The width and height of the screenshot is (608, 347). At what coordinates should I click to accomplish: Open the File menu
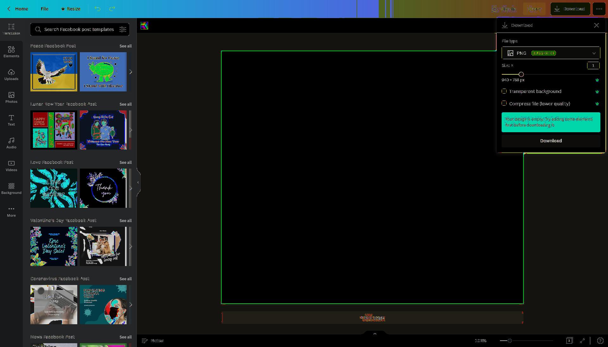[x=45, y=9]
